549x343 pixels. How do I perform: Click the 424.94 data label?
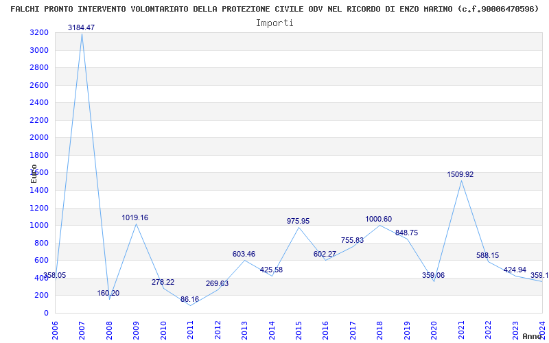point(515,270)
